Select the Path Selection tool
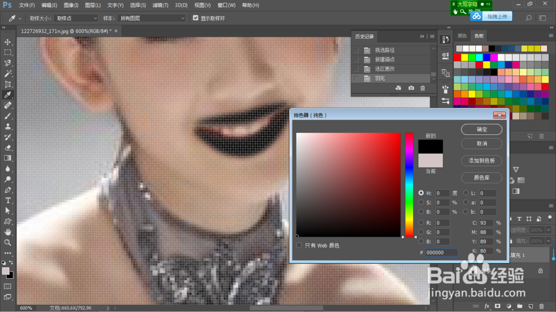 (7, 211)
